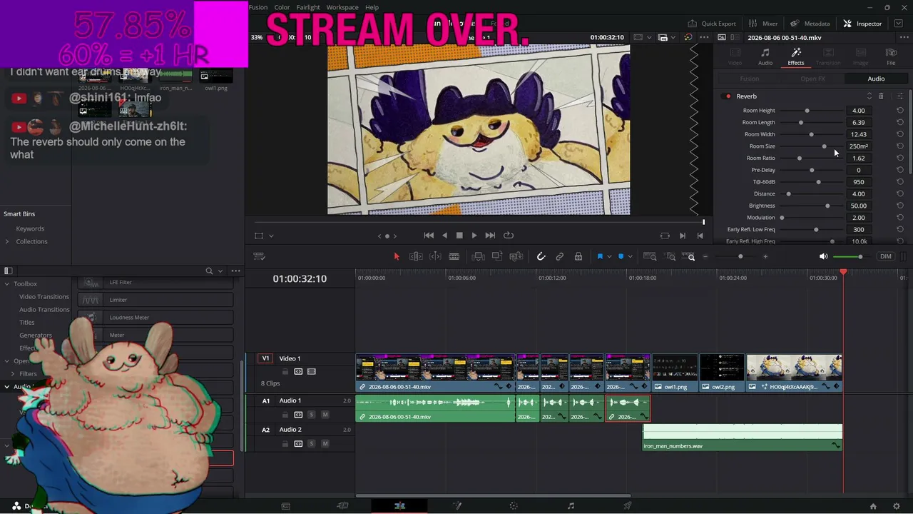Add a blue marker from toolbar

tap(621, 256)
